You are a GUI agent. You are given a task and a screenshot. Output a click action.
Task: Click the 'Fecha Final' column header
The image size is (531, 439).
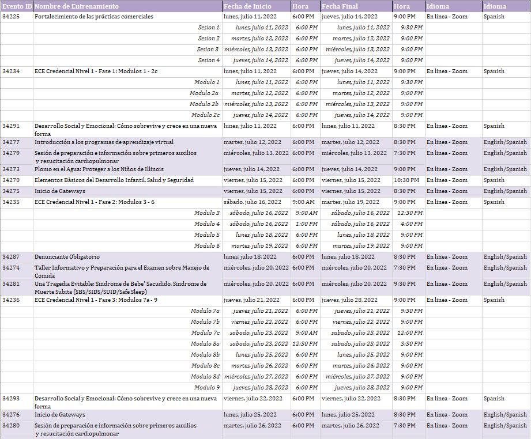tap(356, 6)
